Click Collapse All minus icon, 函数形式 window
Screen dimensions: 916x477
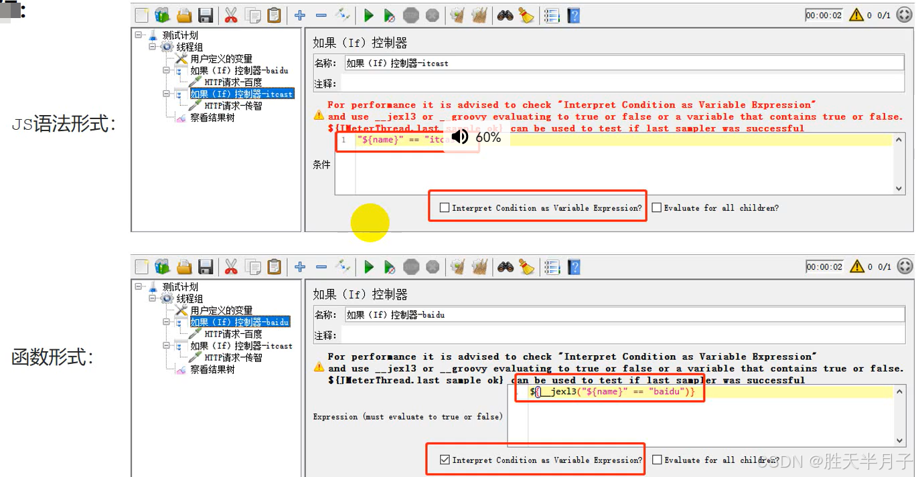[x=321, y=267]
